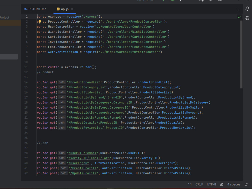252x189 pixels.
Task: Click UserController.VerifyOTP method reference
Action: [x=136, y=158]
